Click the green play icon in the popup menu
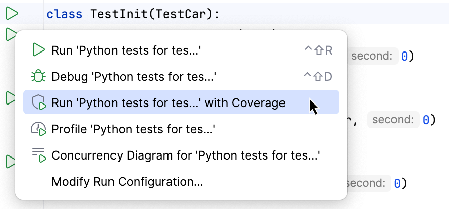Viewport: 449px width, 209px height. click(39, 50)
